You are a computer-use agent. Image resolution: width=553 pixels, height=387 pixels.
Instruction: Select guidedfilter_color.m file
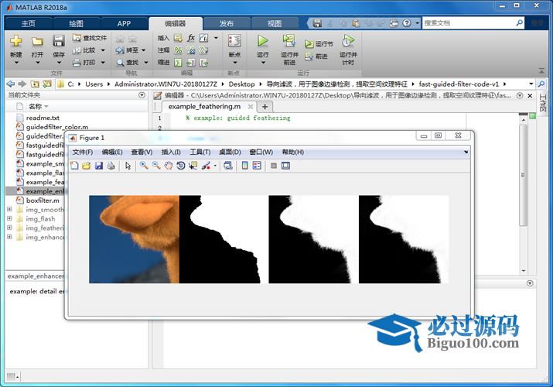[56, 127]
